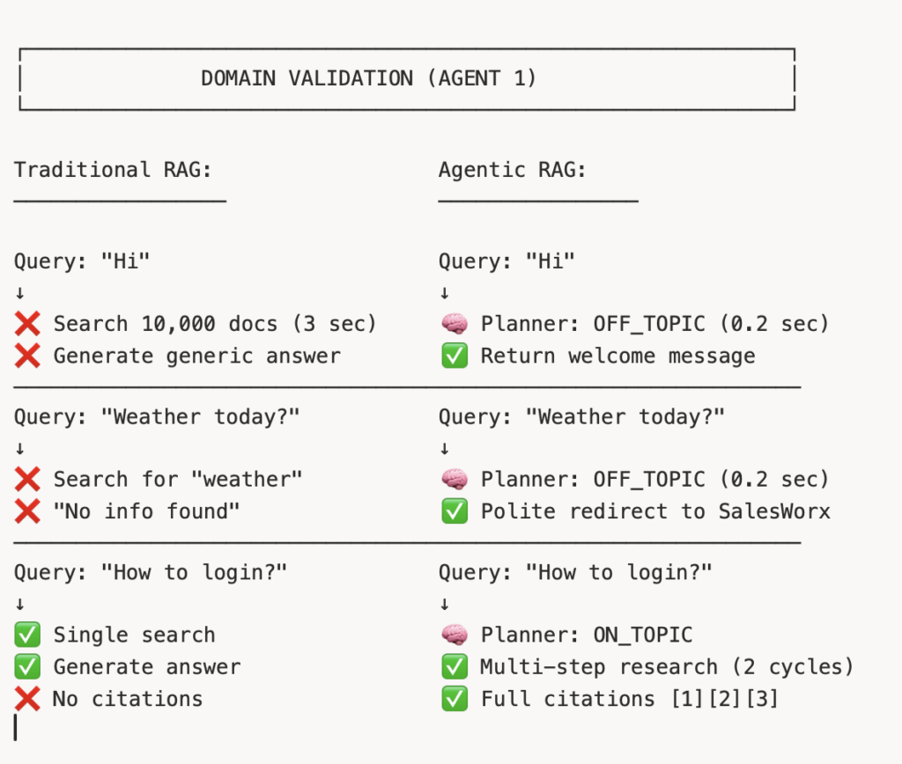
Task: Click the "Multi-step research (2 cycles)" text
Action: click(x=667, y=666)
